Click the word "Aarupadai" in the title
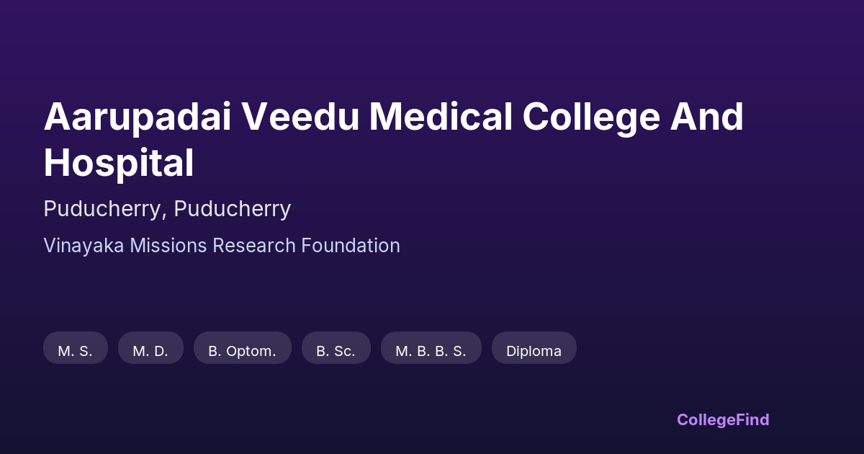The image size is (864, 454). (138, 117)
